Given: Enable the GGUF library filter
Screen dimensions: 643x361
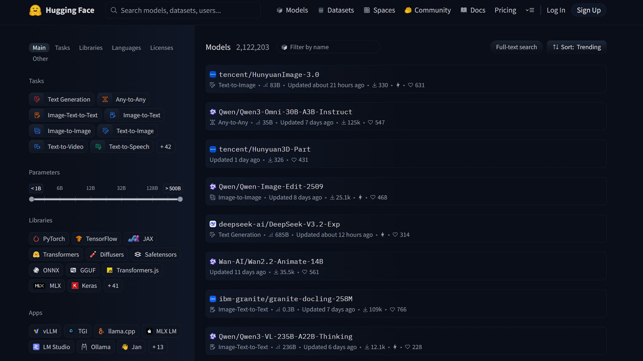Looking at the screenshot, I should click(83, 271).
